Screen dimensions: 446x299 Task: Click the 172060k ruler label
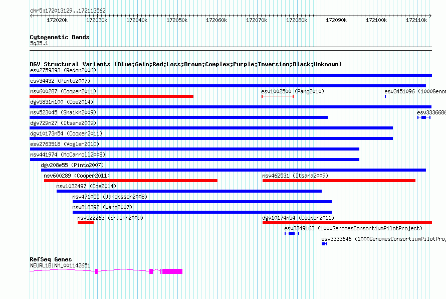[x=216, y=20]
